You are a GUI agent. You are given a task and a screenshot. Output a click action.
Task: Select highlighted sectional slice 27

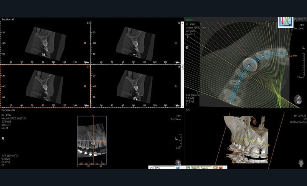[x=45, y=86]
